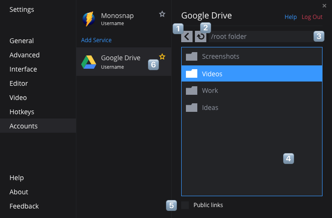
Task: Open the Advanced settings section
Action: pos(25,55)
